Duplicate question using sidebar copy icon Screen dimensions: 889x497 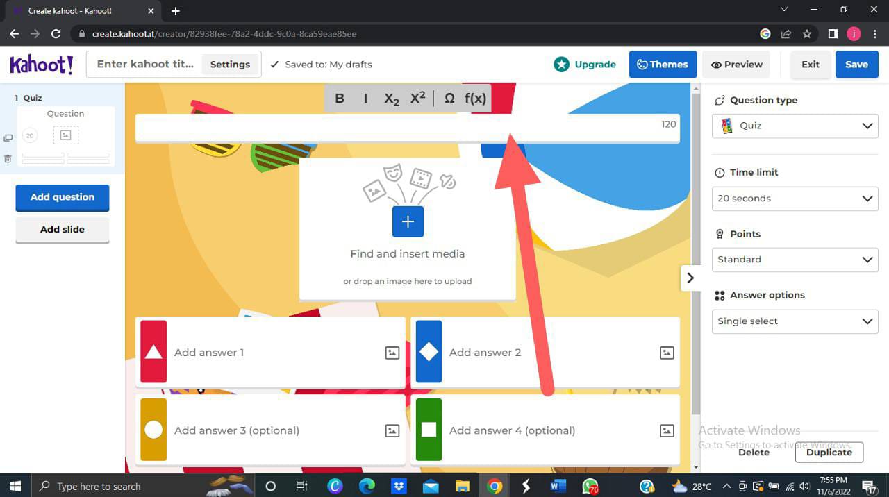[x=8, y=138]
